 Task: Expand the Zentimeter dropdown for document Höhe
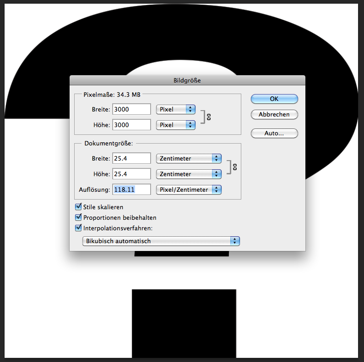pos(189,174)
